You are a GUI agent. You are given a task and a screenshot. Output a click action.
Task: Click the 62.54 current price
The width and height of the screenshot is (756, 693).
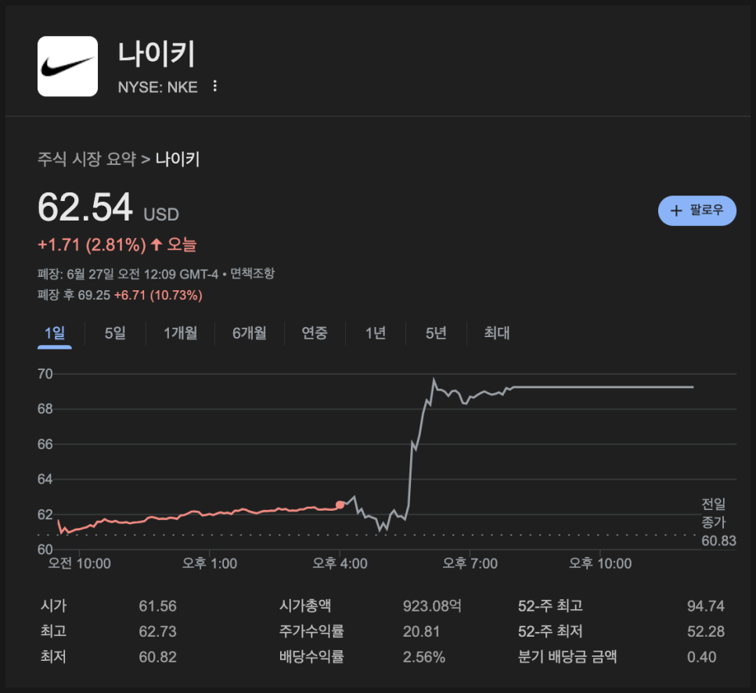tap(85, 207)
